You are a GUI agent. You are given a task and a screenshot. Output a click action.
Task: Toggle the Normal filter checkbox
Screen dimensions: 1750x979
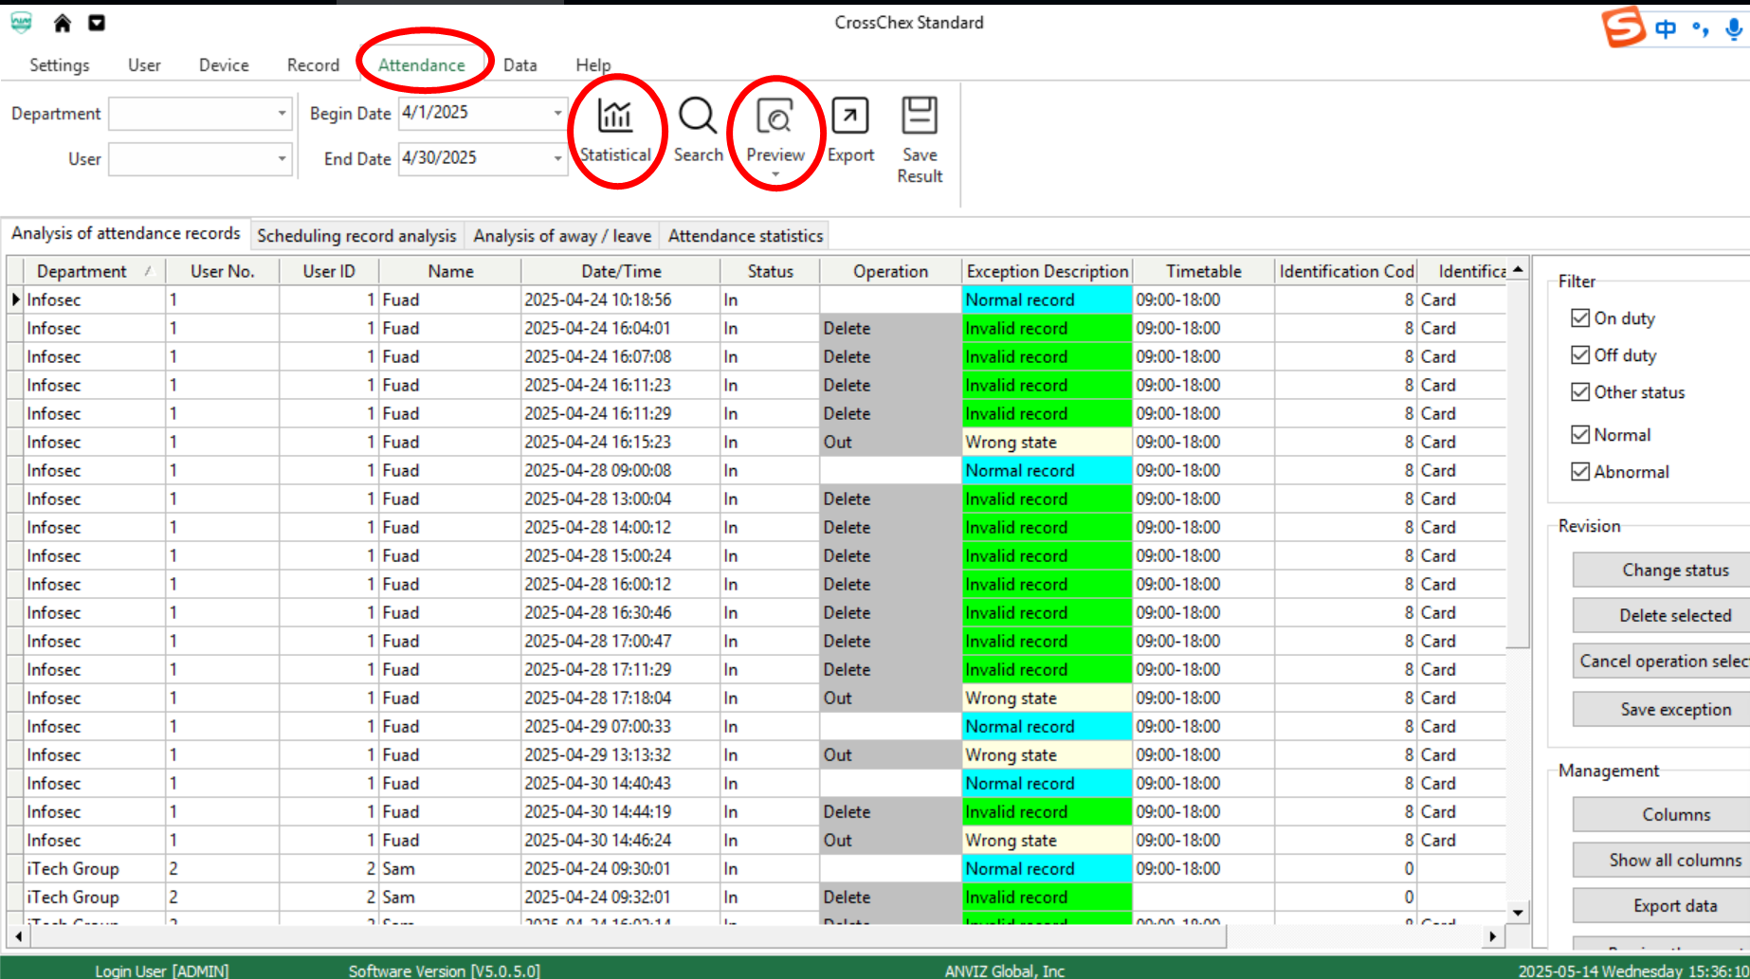coord(1580,434)
